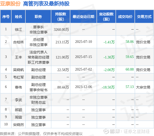Click the average price 59.65
Screen dimensions: 154x136
(130, 57)
